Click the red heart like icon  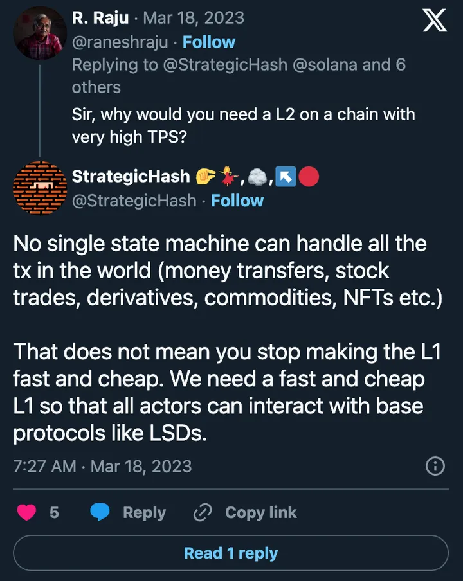tap(26, 512)
